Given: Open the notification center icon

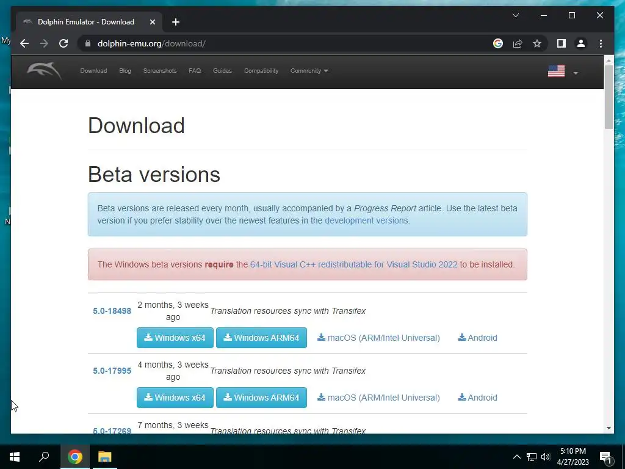Looking at the screenshot, I should coord(606,457).
